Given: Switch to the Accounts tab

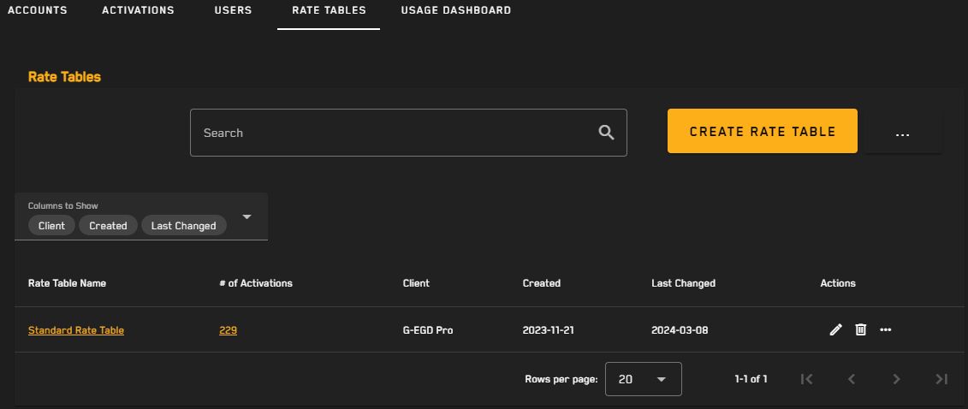Looking at the screenshot, I should pos(38,10).
